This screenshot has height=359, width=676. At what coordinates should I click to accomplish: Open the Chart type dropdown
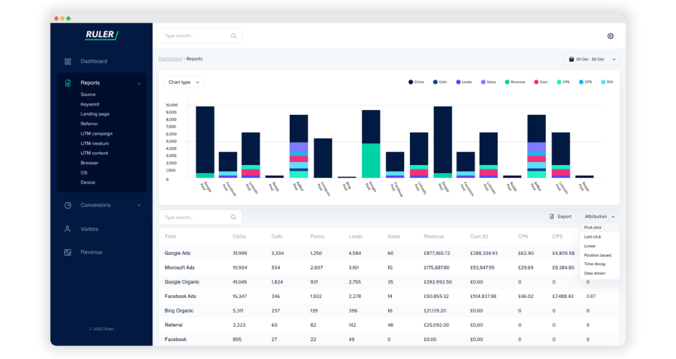pos(183,83)
